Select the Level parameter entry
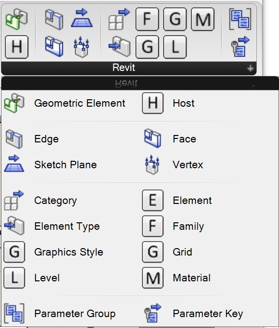Viewport: 279px width, 328px height. click(32, 278)
